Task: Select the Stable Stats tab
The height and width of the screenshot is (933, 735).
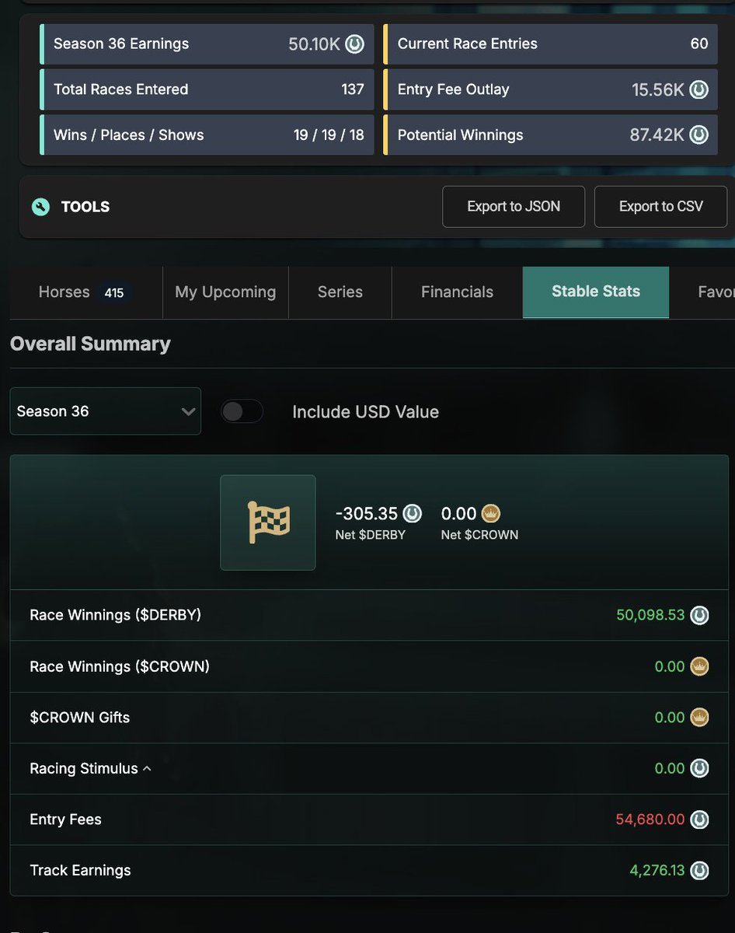Action: (x=596, y=292)
